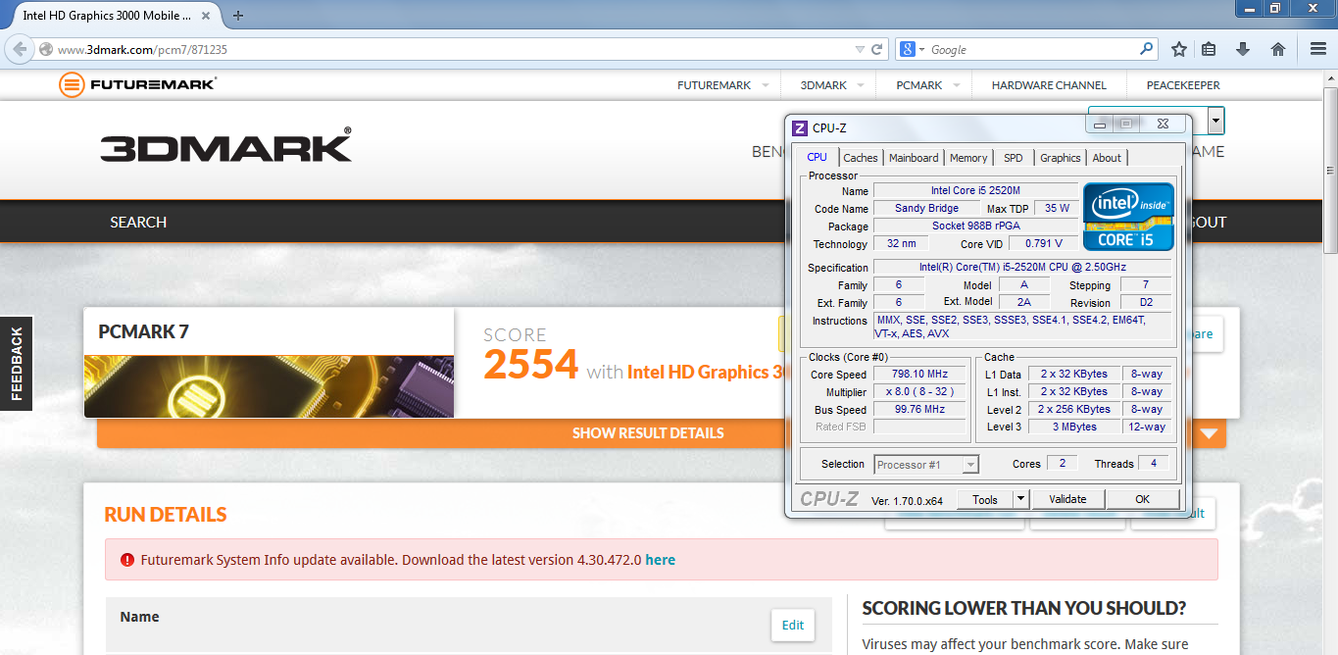Go to the browser home page icon
The height and width of the screenshot is (655, 1338).
(1278, 49)
